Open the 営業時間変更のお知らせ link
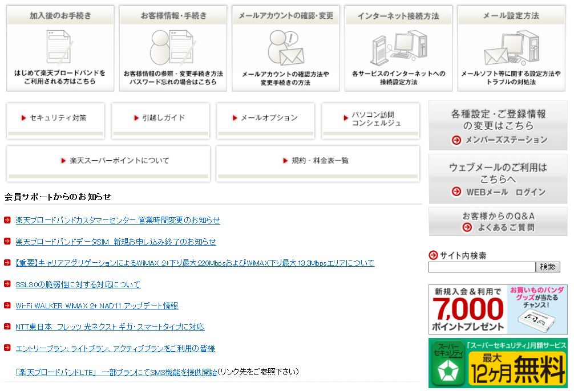The height and width of the screenshot is (391, 574). (118, 220)
